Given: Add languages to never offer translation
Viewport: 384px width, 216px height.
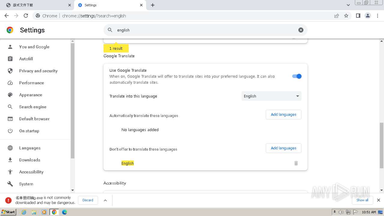Looking at the screenshot, I should point(283,148).
